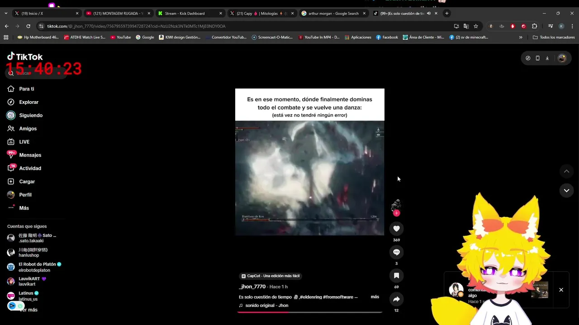Click the browser back arrow
This screenshot has height=325, width=579.
[x=6, y=26]
